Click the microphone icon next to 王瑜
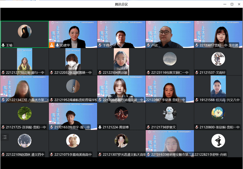Screen dimensions: 243x169 click(3, 45)
